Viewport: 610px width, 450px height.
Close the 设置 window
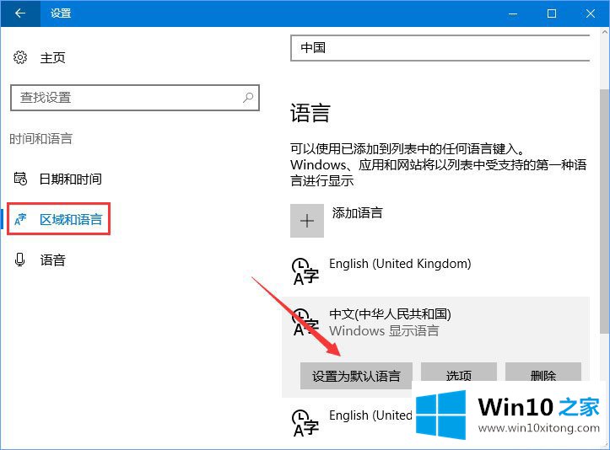pos(590,13)
